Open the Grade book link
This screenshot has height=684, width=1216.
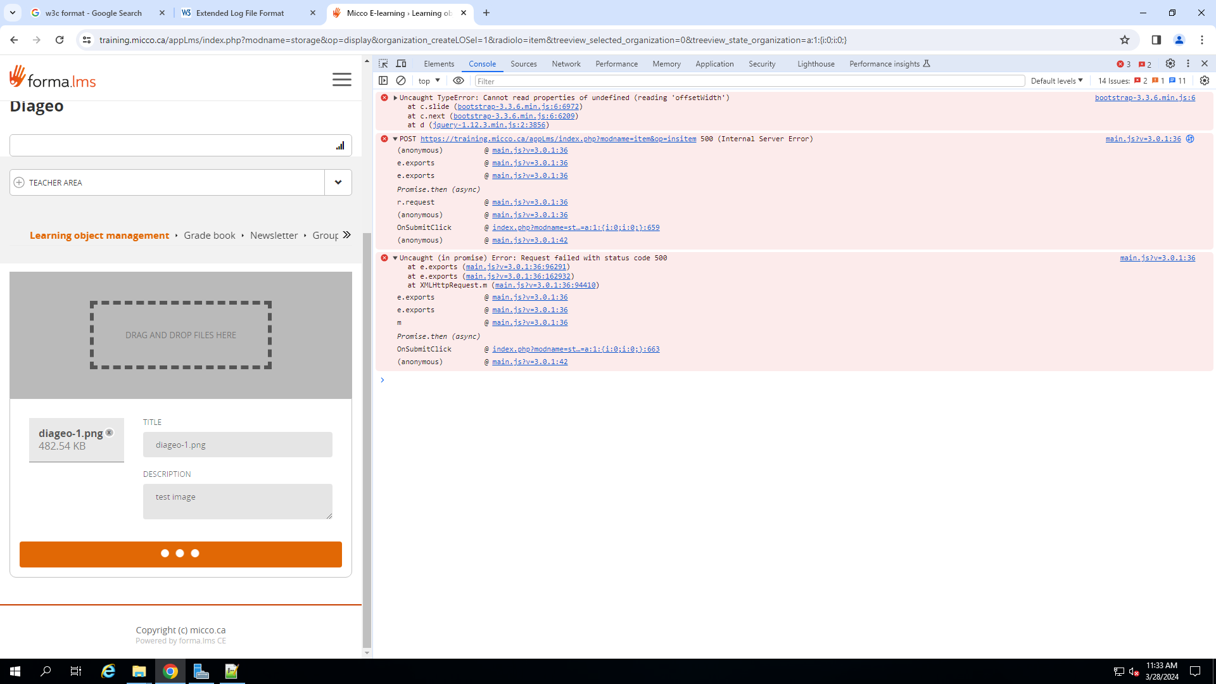click(209, 236)
